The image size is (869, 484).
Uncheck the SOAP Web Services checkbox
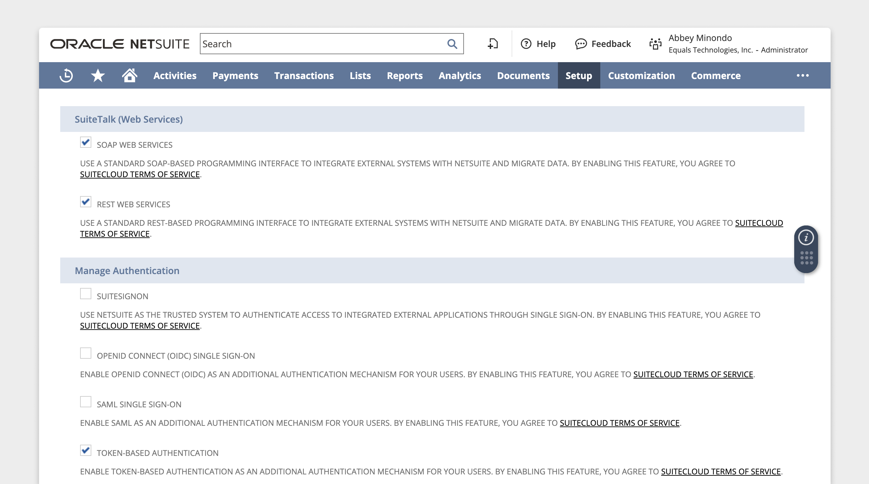86,142
